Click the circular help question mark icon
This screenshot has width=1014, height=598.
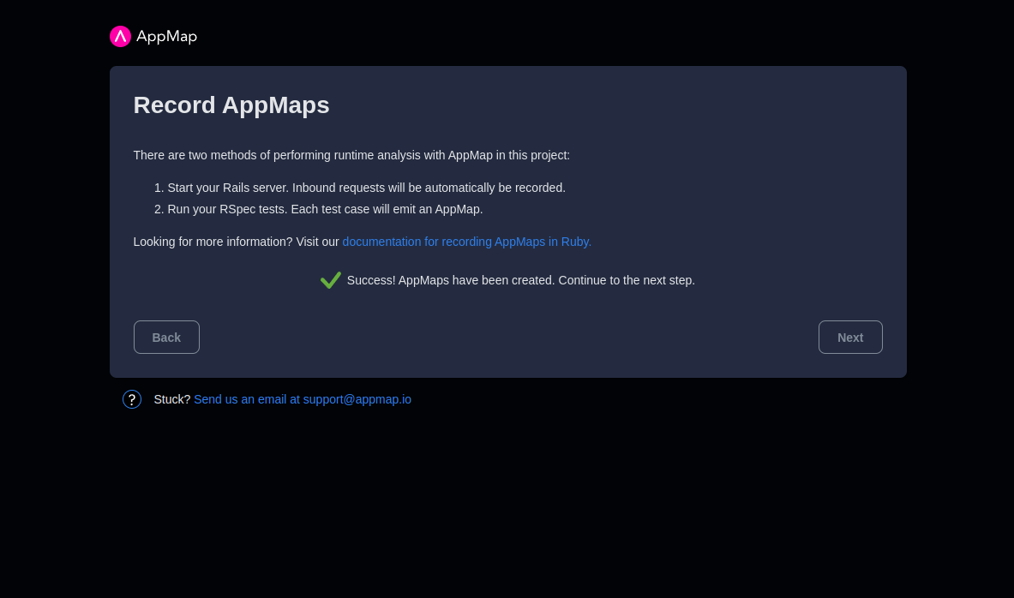coord(131,399)
